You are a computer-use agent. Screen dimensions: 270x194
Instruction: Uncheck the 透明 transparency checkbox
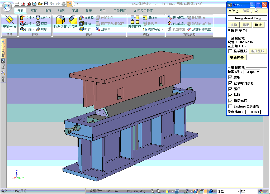pos(230,77)
